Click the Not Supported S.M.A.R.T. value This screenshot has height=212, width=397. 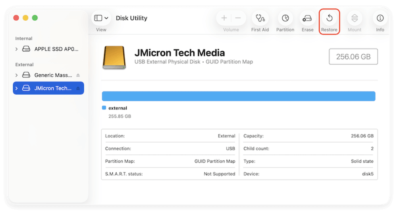219,174
